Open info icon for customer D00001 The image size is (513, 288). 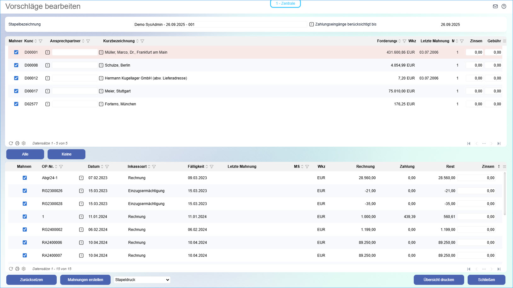48,52
